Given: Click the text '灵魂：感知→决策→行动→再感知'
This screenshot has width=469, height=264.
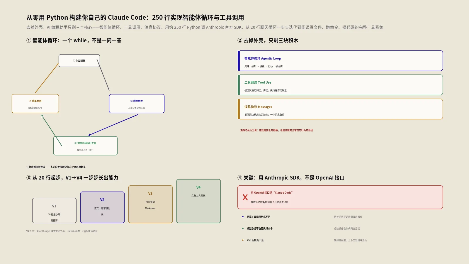Looking at the screenshot, I should click(264, 66).
